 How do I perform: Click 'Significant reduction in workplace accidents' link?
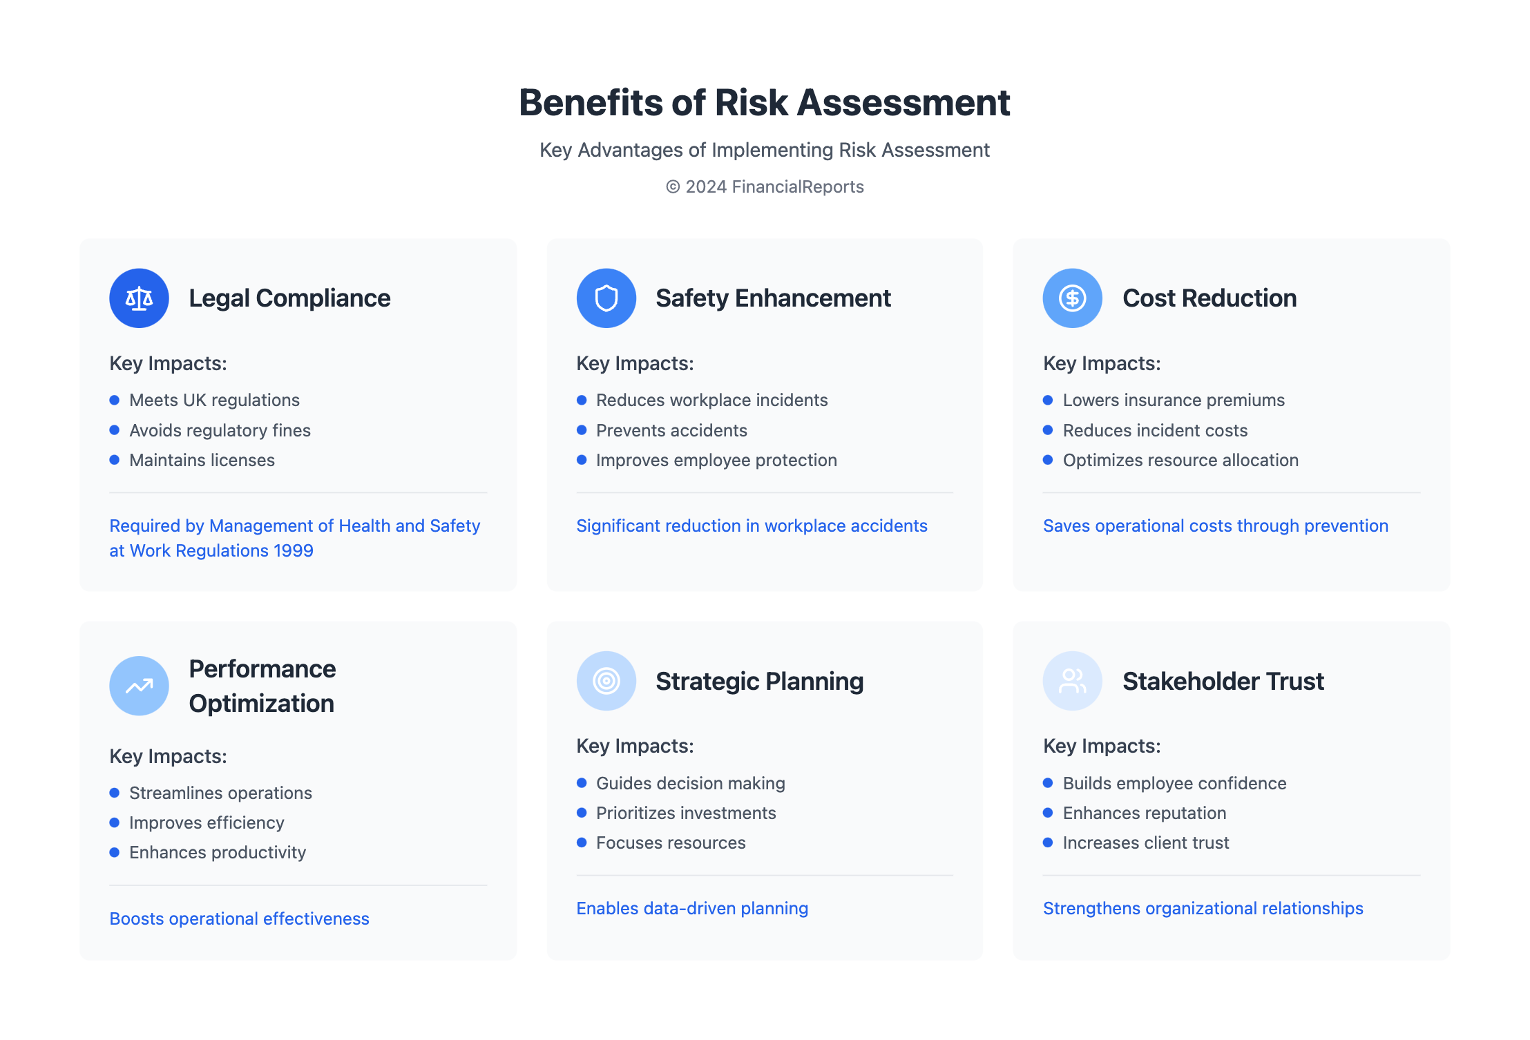click(752, 526)
